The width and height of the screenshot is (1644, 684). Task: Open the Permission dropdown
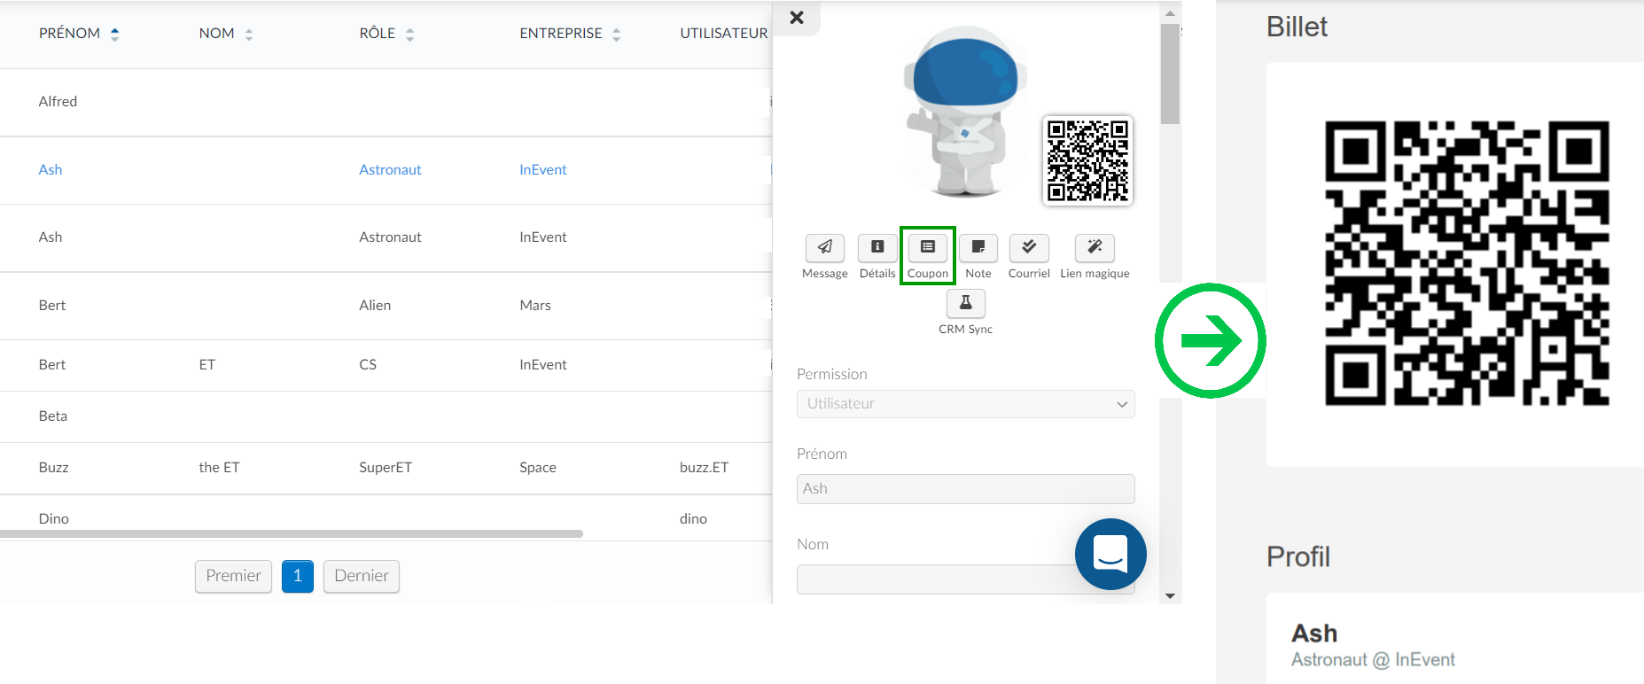pyautogui.click(x=965, y=404)
